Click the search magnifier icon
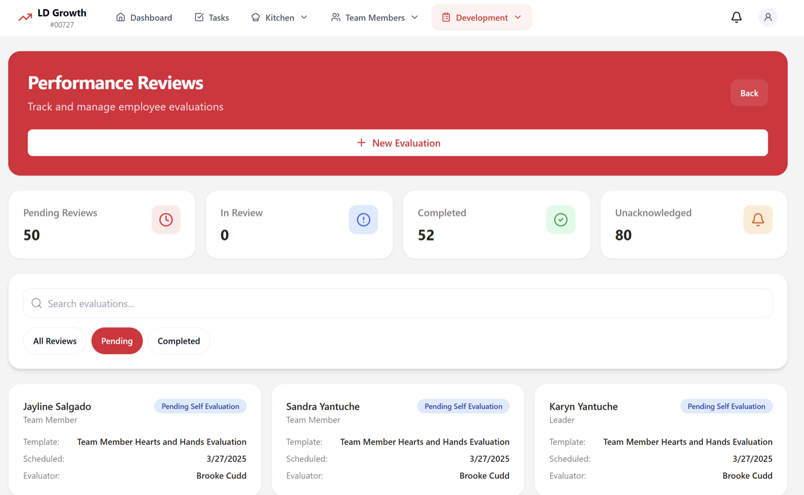Viewport: 804px width, 495px height. click(37, 303)
